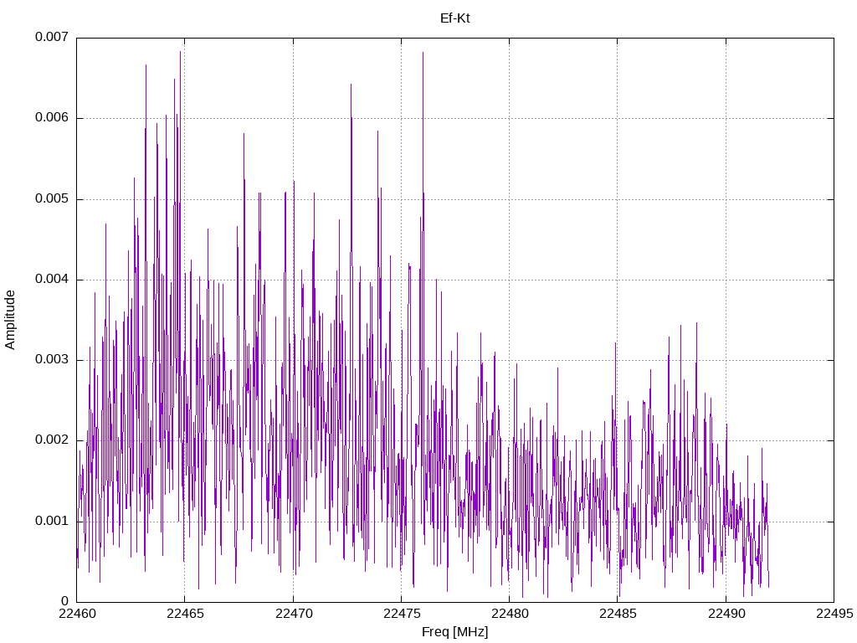Click the x-axis value 22470
Image resolution: width=857 pixels, height=643 pixels.
click(x=294, y=614)
